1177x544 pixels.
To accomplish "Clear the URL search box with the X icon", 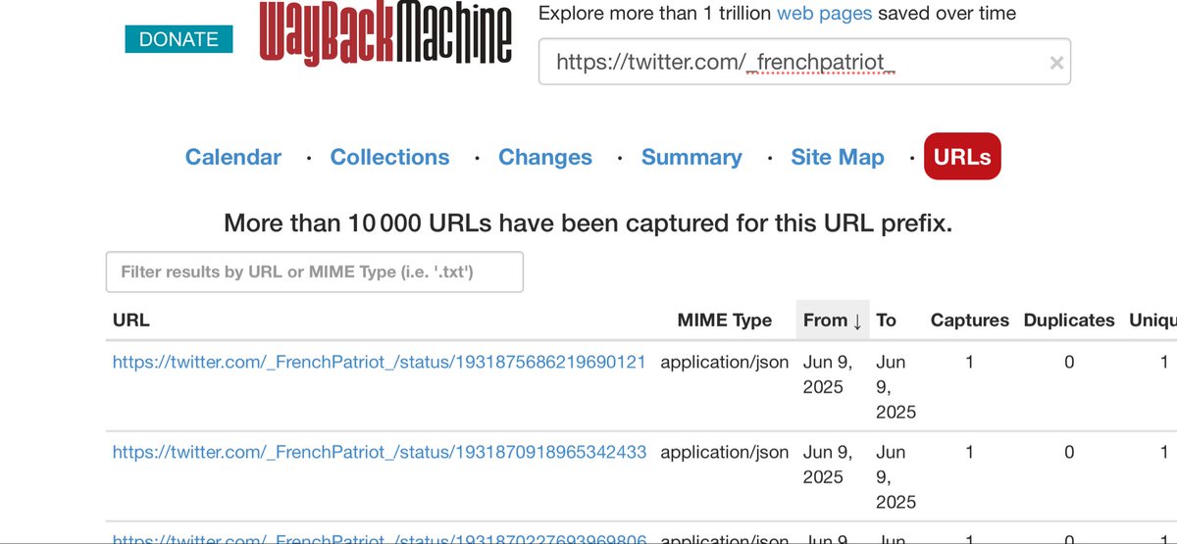I will 1056,63.
